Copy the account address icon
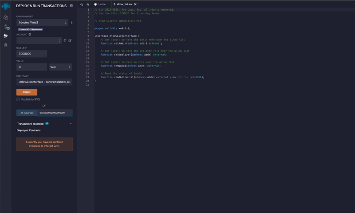The image size is (355, 213). pos(65,40)
